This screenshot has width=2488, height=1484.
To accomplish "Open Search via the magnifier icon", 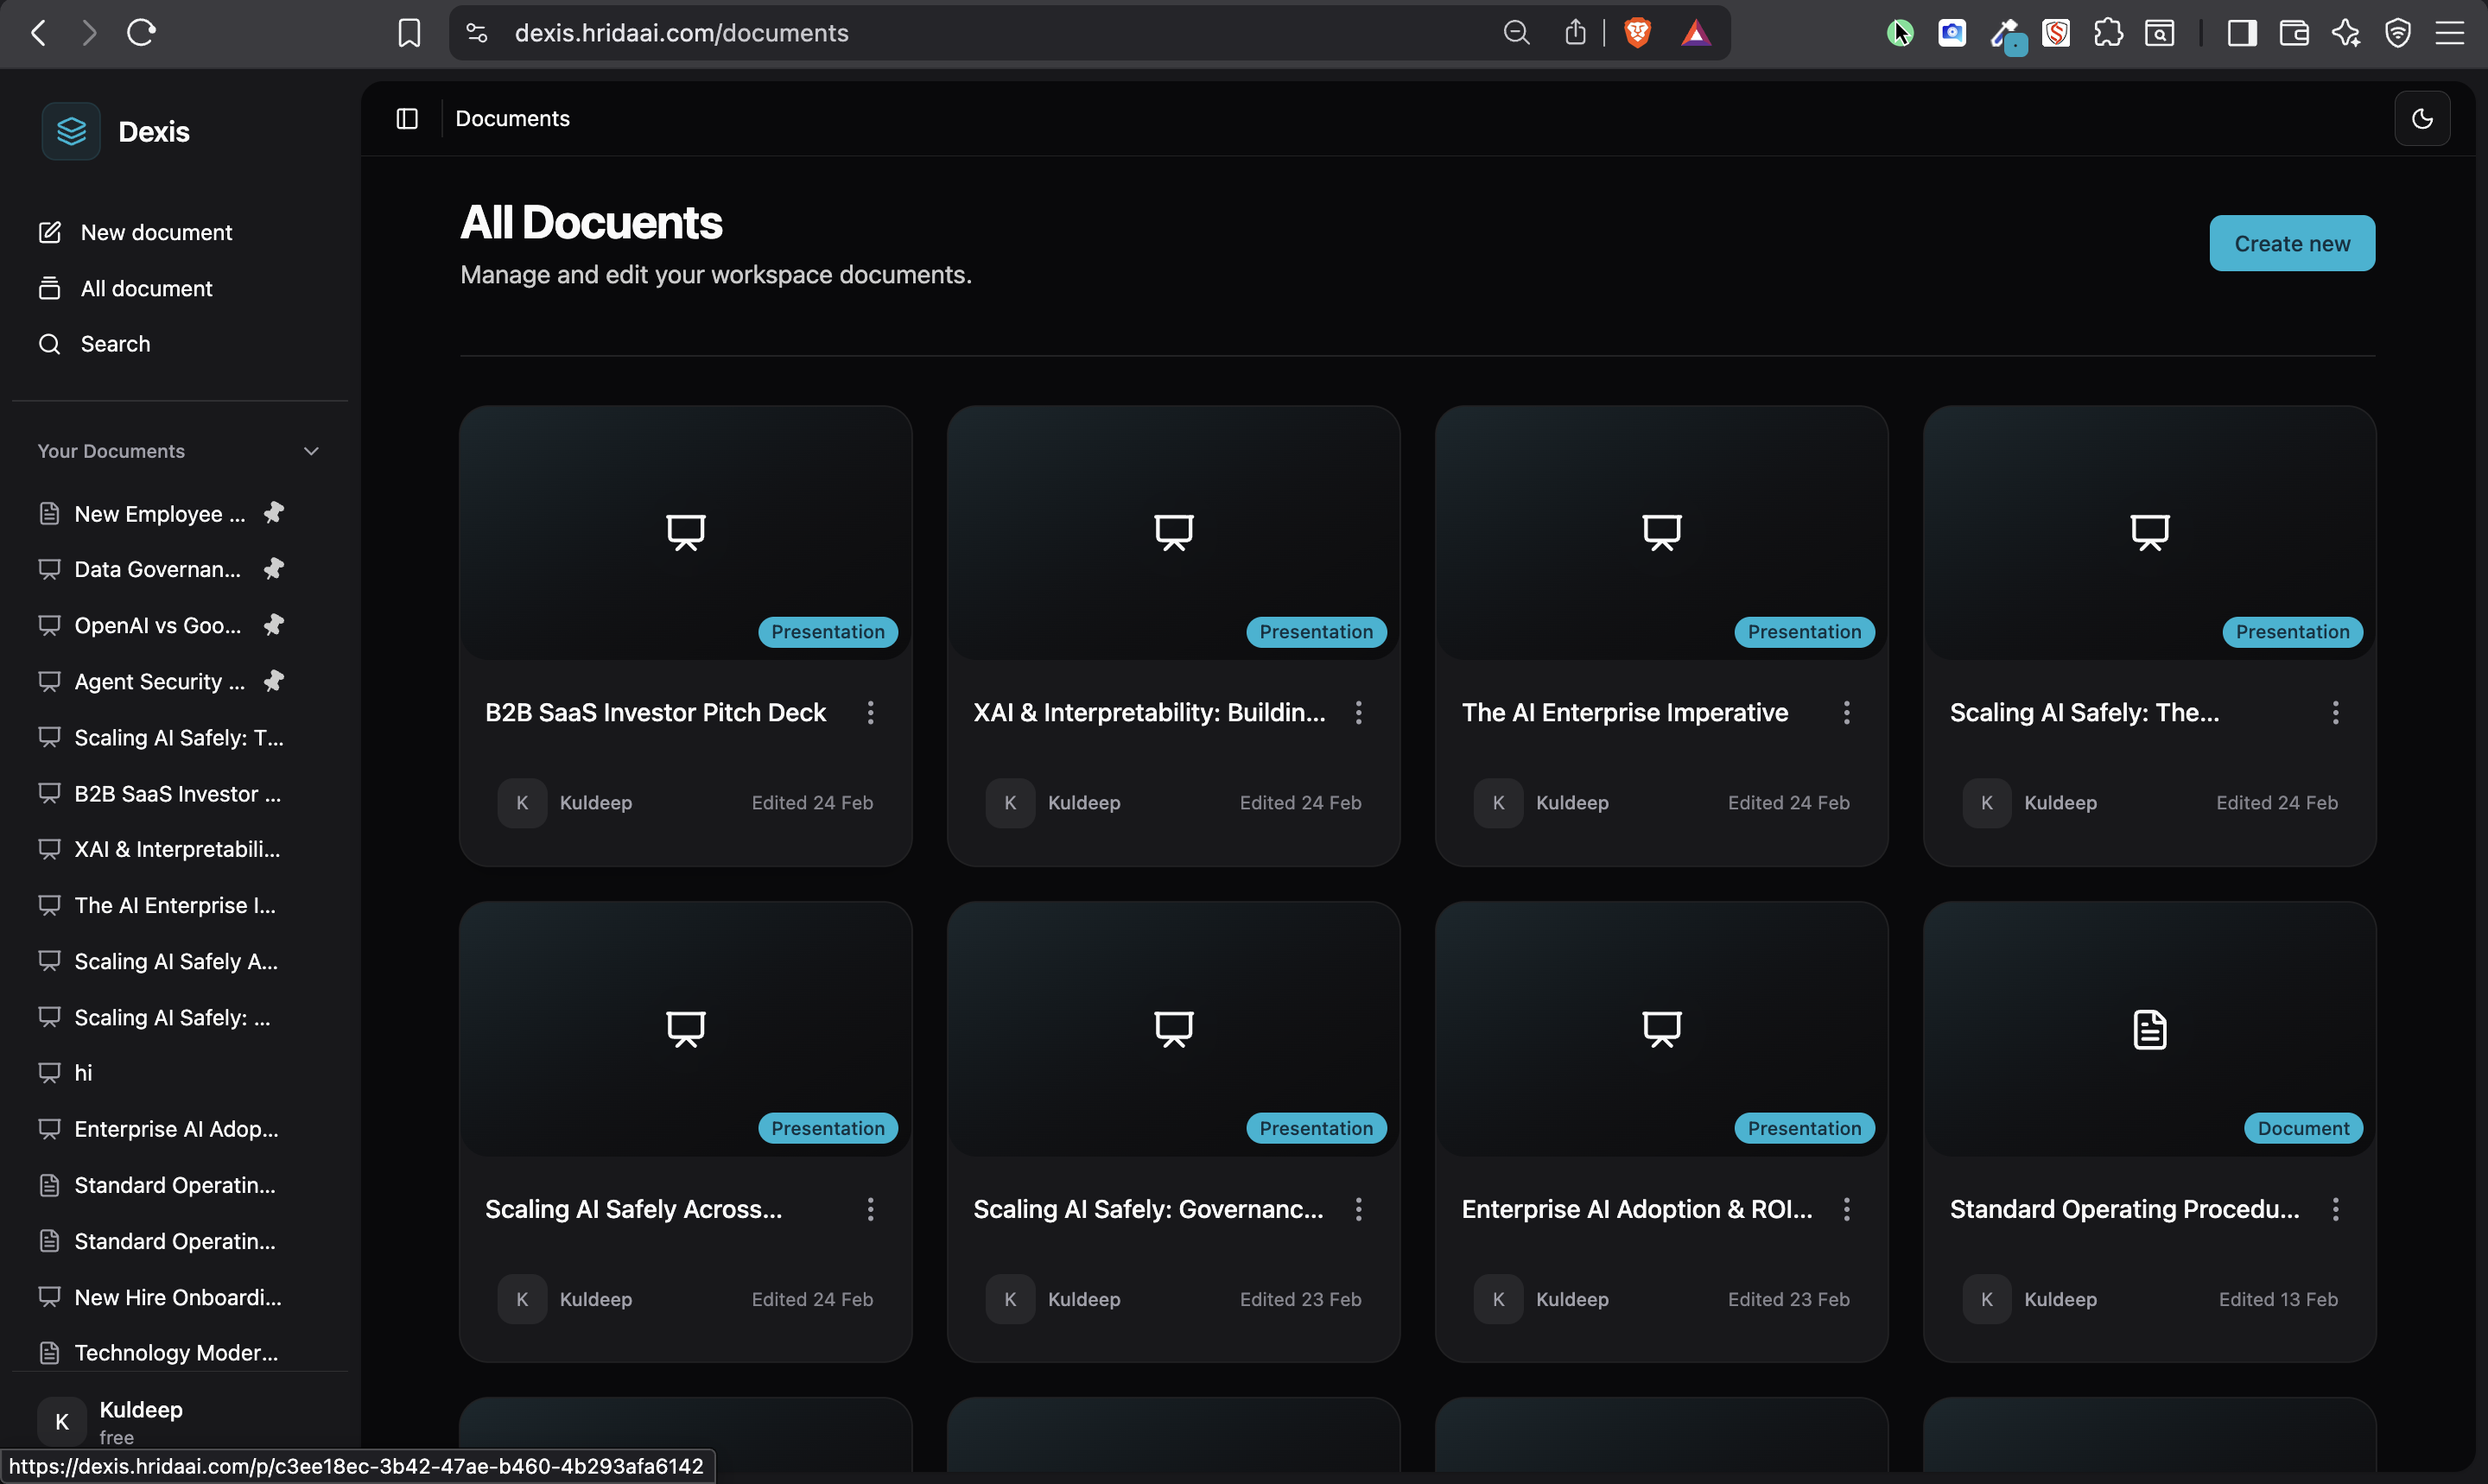I will [49, 343].
